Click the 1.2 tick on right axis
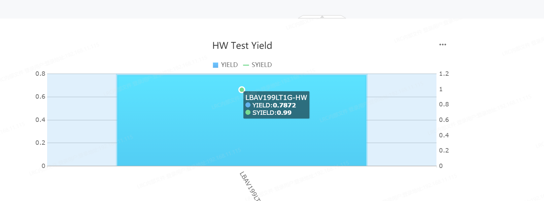Image resolution: width=544 pixels, height=201 pixels. coord(444,74)
